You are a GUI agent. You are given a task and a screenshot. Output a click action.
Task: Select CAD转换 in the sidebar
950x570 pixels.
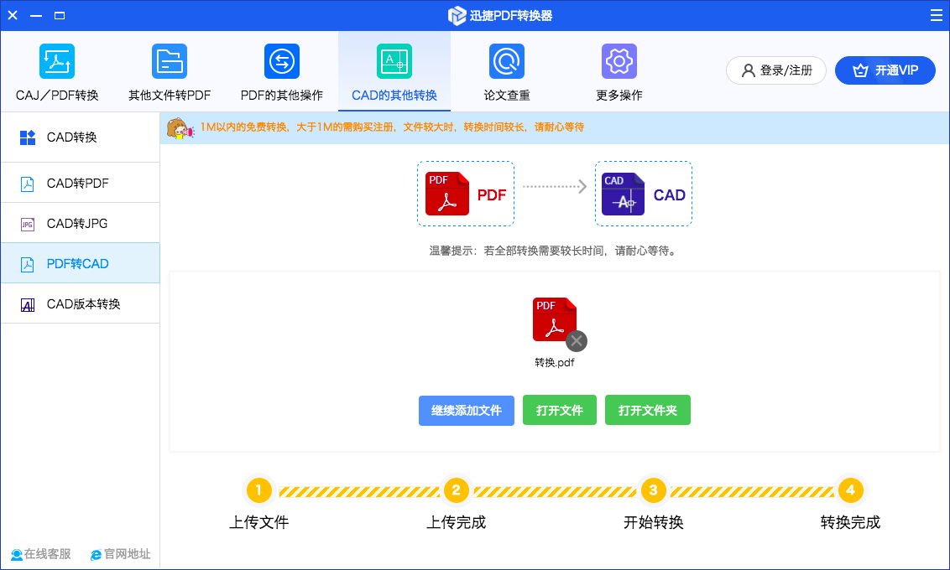click(x=80, y=137)
